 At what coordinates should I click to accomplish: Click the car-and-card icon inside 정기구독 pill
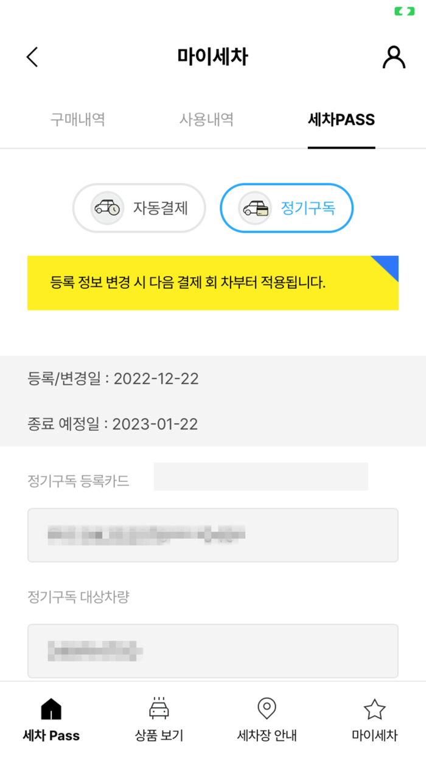[x=254, y=208]
